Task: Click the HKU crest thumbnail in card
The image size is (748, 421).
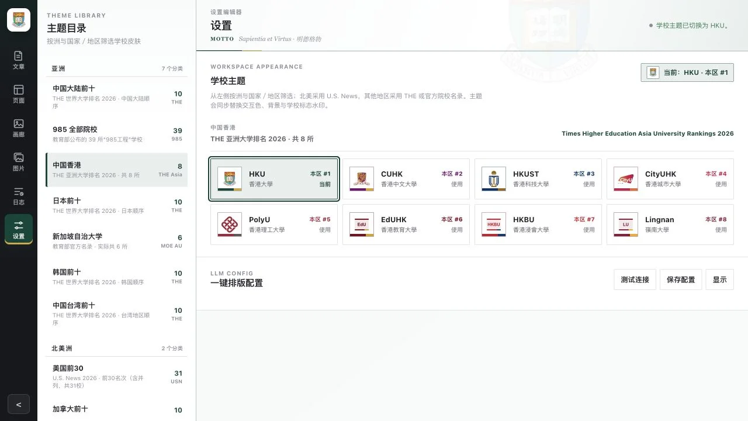Action: 230,179
